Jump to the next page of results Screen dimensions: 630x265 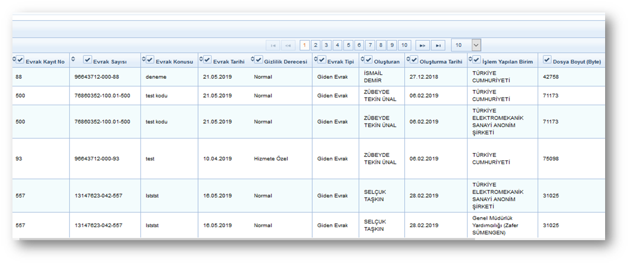(422, 46)
